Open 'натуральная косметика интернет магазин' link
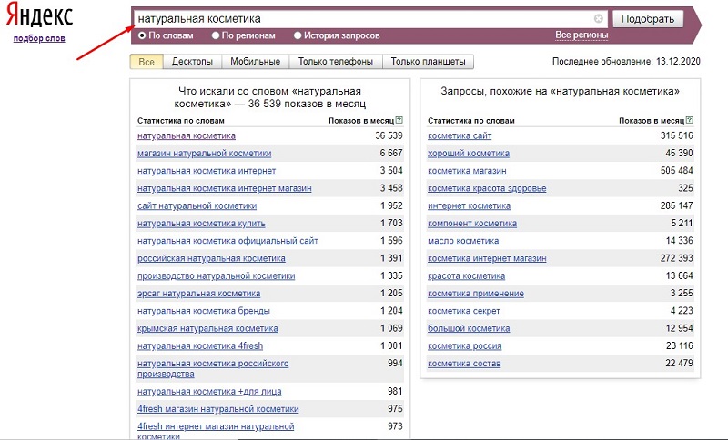 pos(224,188)
